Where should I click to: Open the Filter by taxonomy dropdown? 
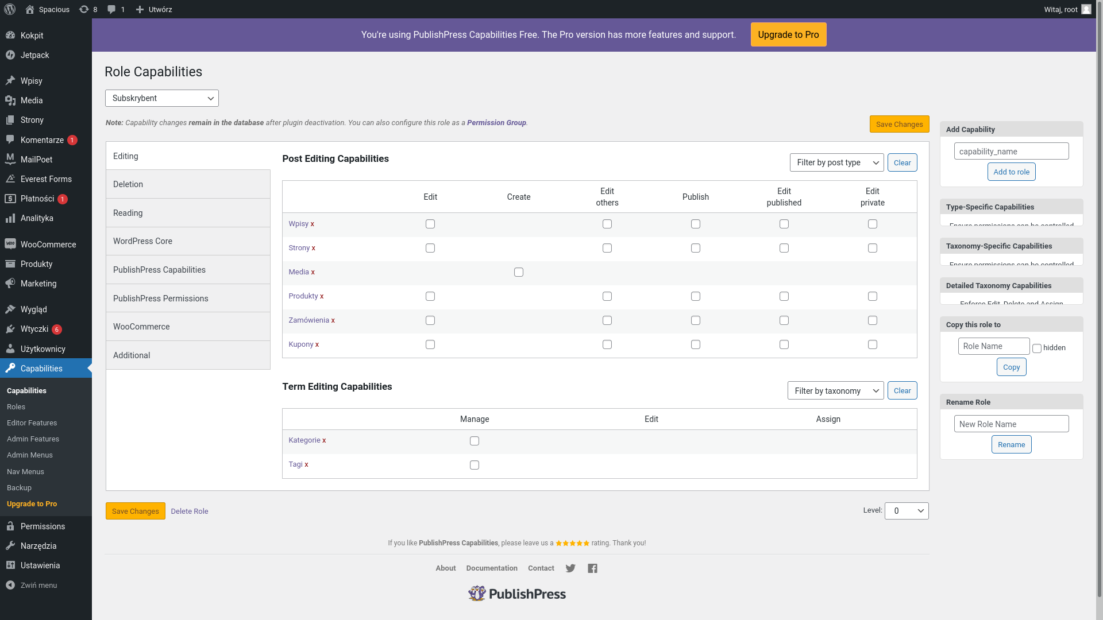click(836, 391)
